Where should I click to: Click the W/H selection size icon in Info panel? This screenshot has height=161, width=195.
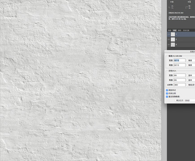pos(186,7)
